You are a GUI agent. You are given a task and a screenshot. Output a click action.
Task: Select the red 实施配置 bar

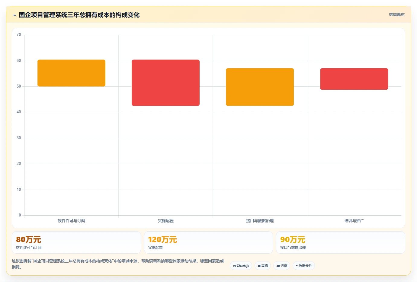(165, 83)
